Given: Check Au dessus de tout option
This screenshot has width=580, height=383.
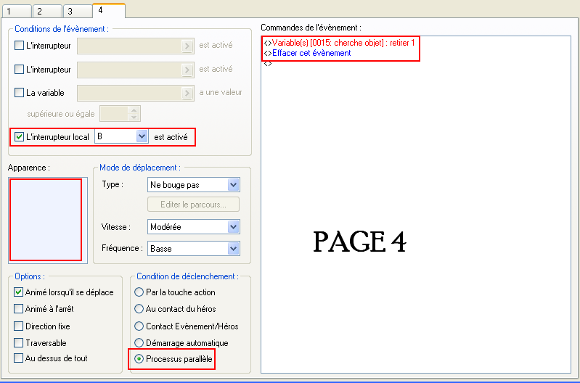Looking at the screenshot, I should tap(18, 358).
